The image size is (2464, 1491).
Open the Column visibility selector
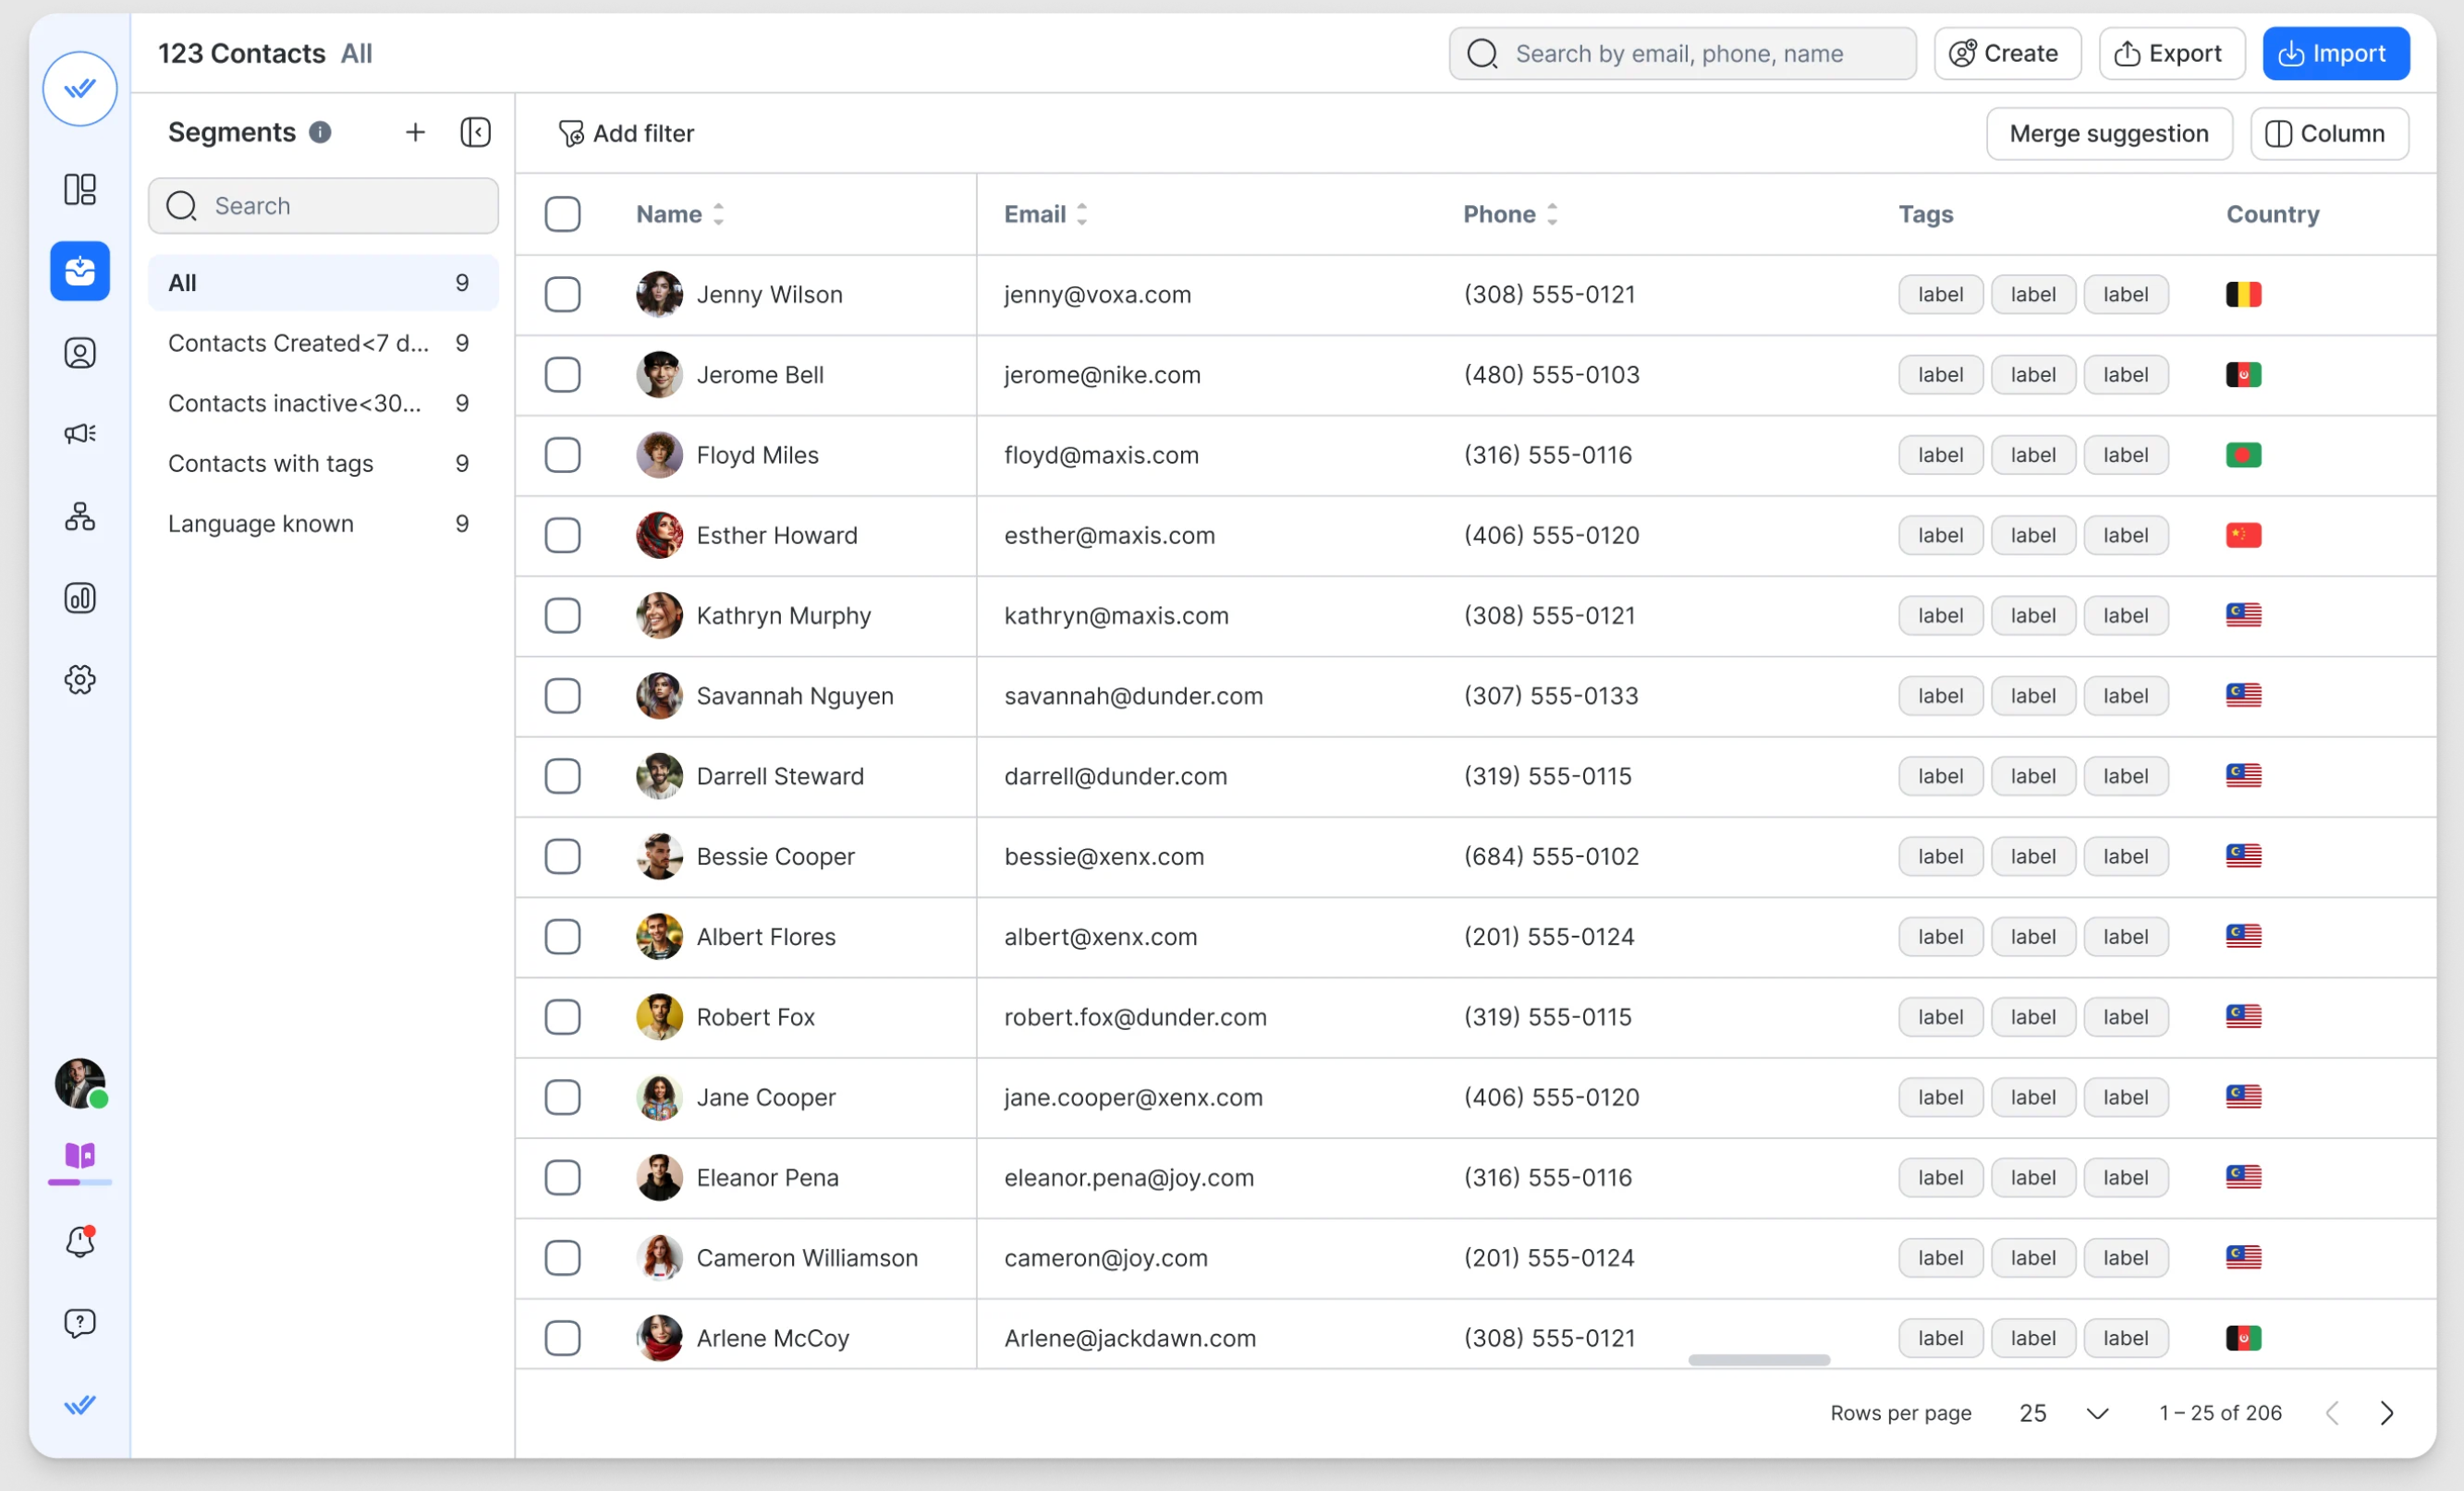(2329, 133)
